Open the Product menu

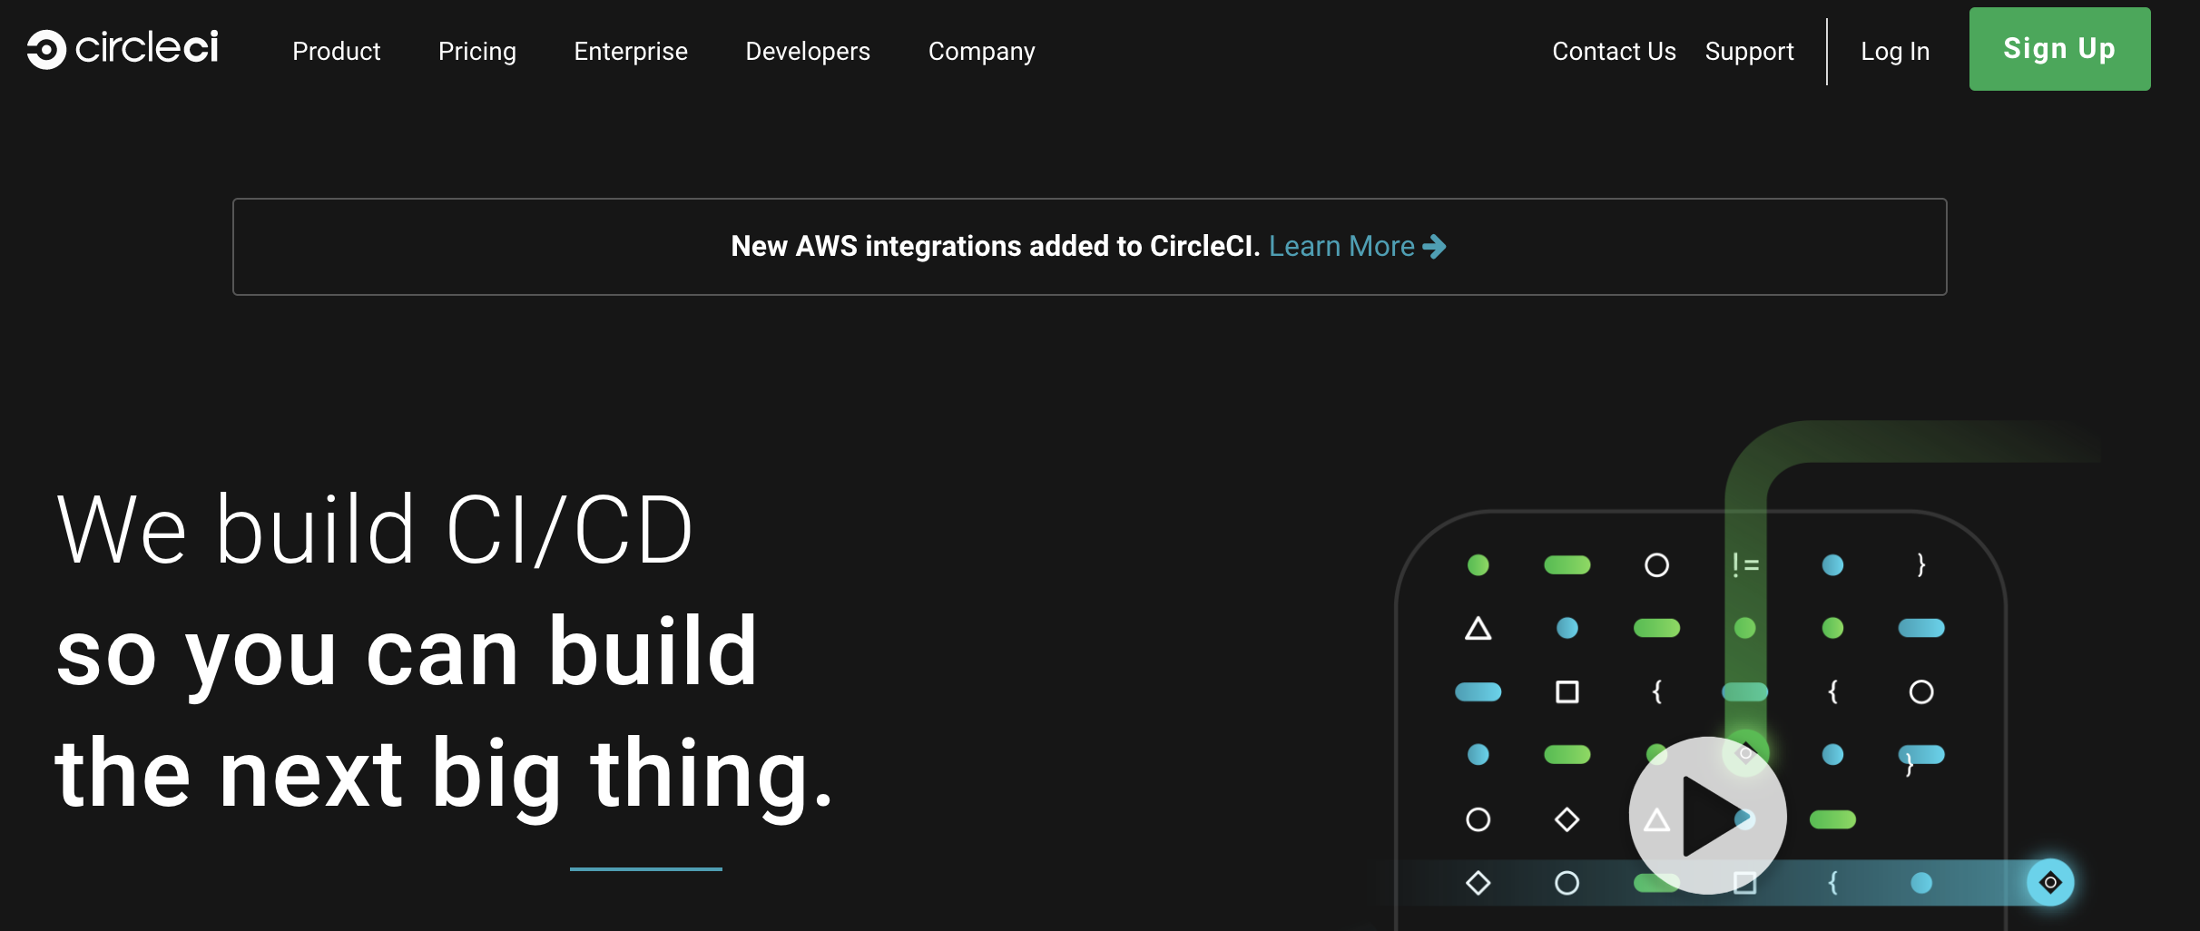(337, 52)
